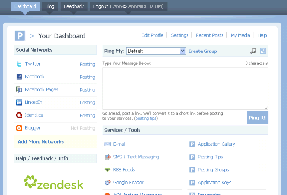Click the Identi.ca icon
The image size is (287, 195).
coord(19,115)
